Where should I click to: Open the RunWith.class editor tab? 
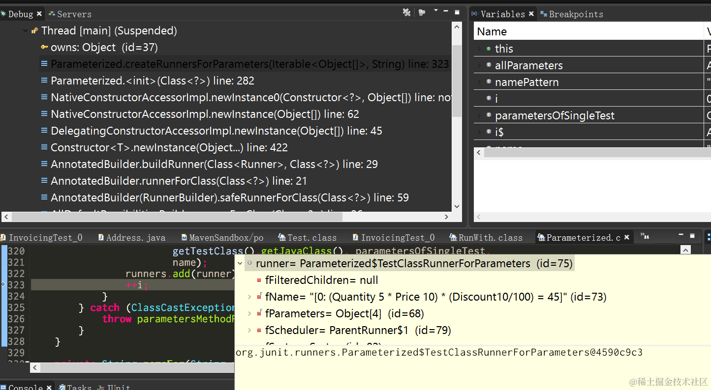(x=486, y=237)
